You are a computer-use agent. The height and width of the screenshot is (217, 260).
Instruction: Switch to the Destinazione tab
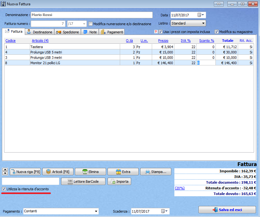click(x=40, y=32)
